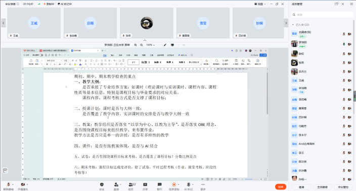Open recording options arrow beside 结束录制
The image size is (356, 191).
178,184
